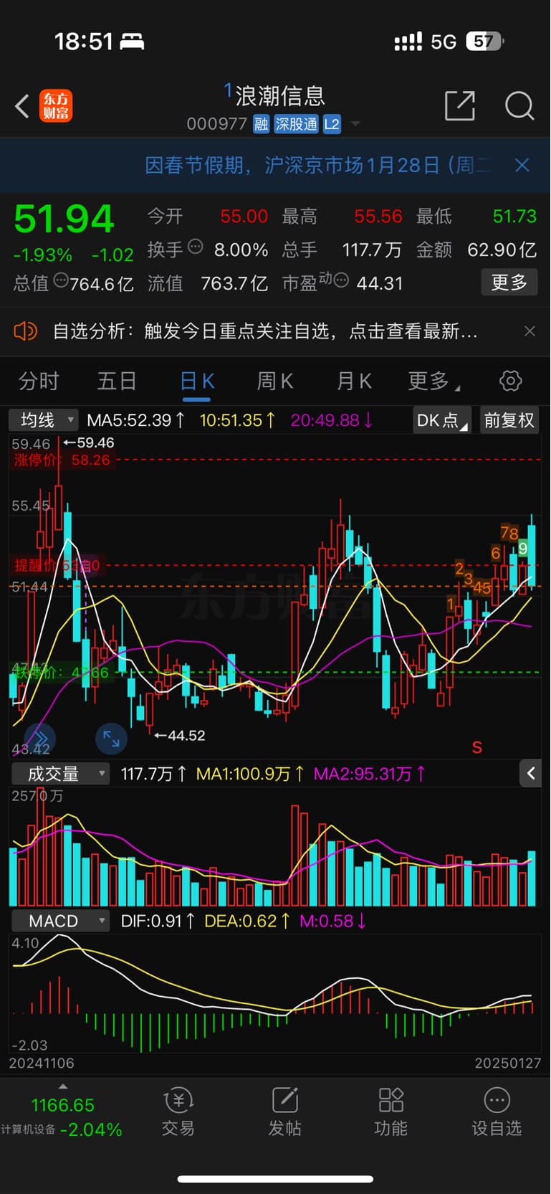Switch to 五日 tab
Image resolution: width=551 pixels, height=1194 pixels.
click(x=117, y=381)
